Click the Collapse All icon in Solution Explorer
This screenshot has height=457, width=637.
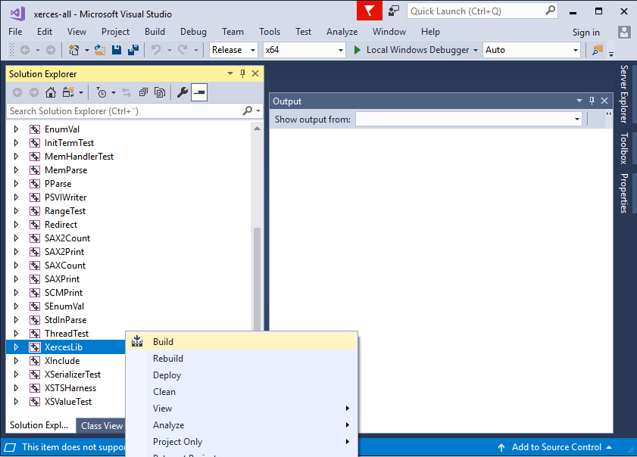(x=143, y=92)
